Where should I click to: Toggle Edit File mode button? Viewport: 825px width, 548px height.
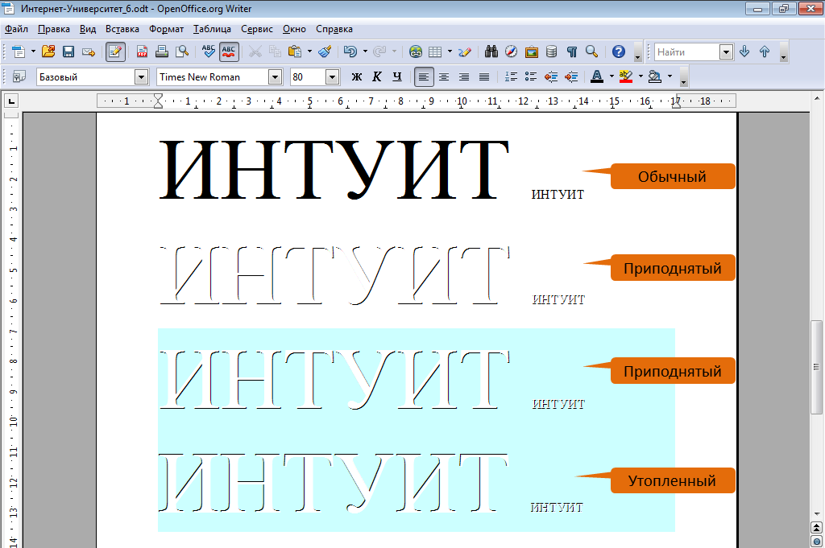point(115,52)
